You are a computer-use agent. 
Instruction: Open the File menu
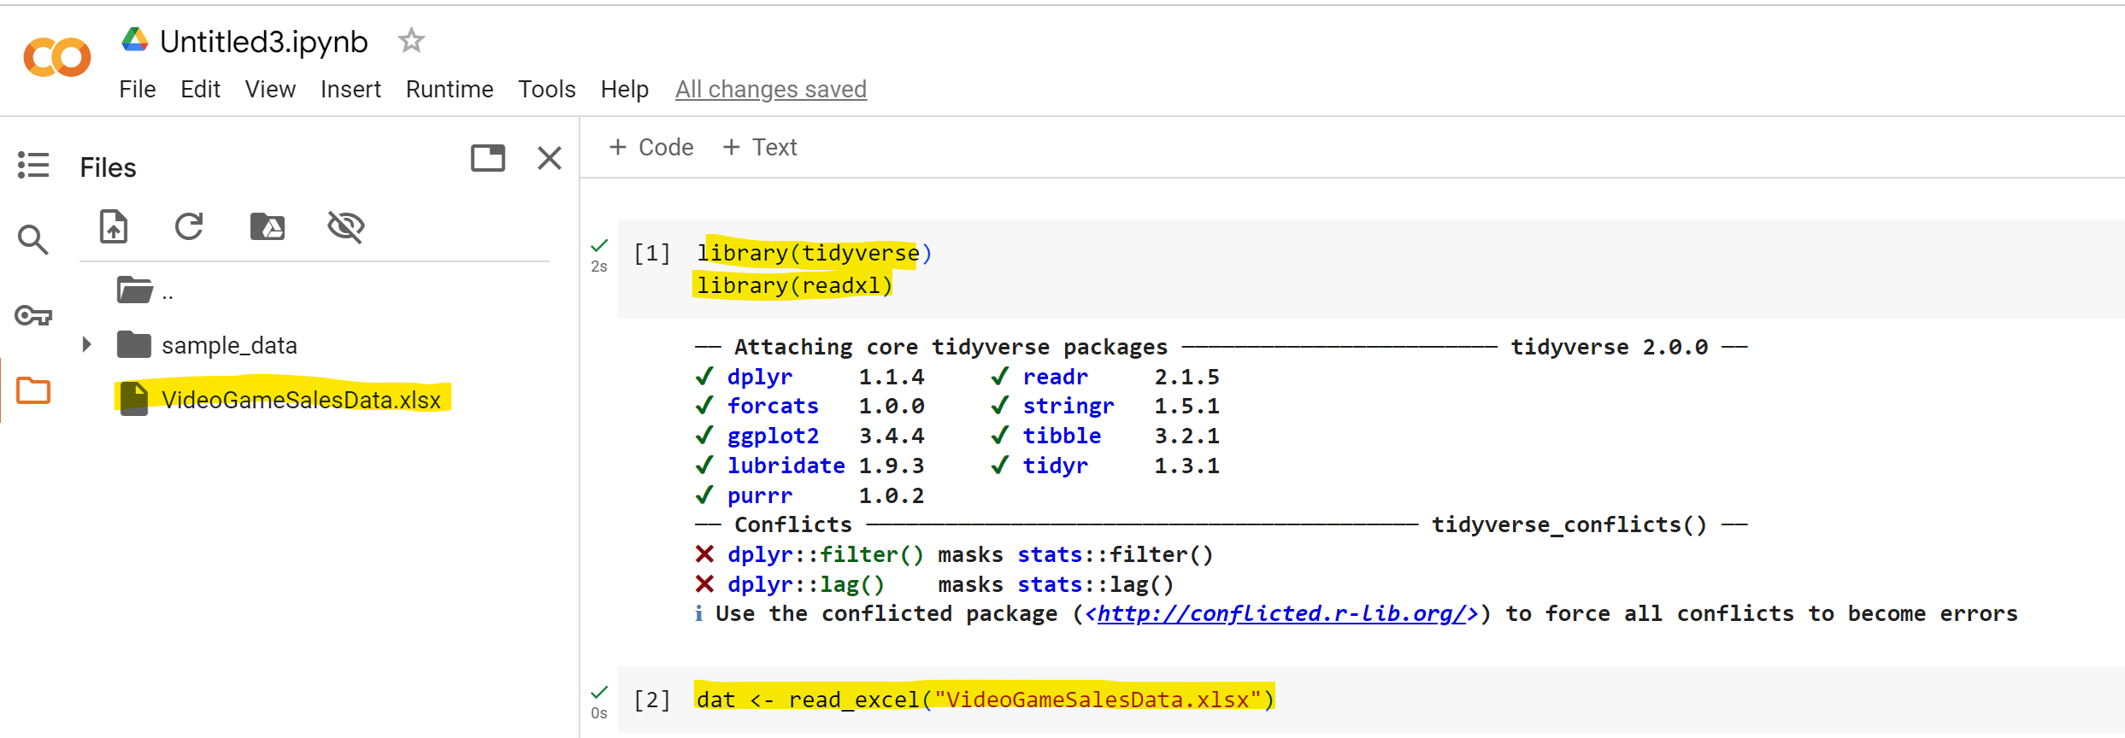tap(138, 89)
